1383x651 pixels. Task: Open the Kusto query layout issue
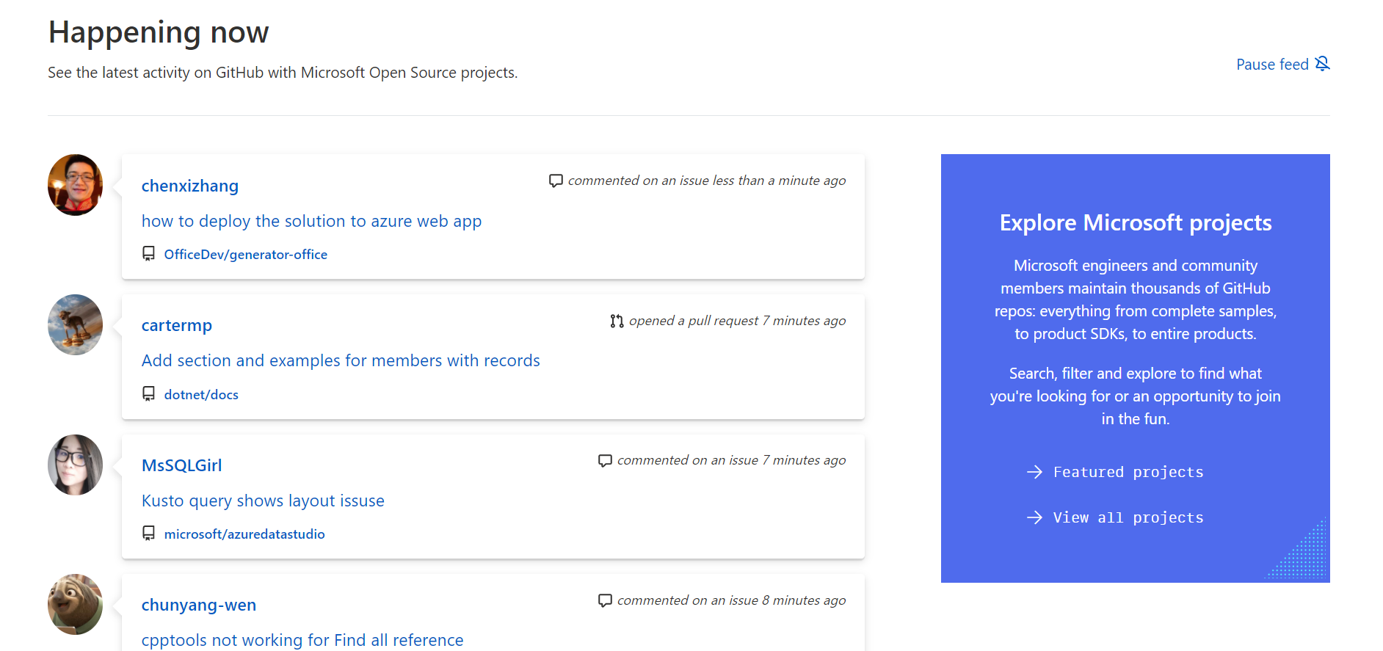point(263,501)
